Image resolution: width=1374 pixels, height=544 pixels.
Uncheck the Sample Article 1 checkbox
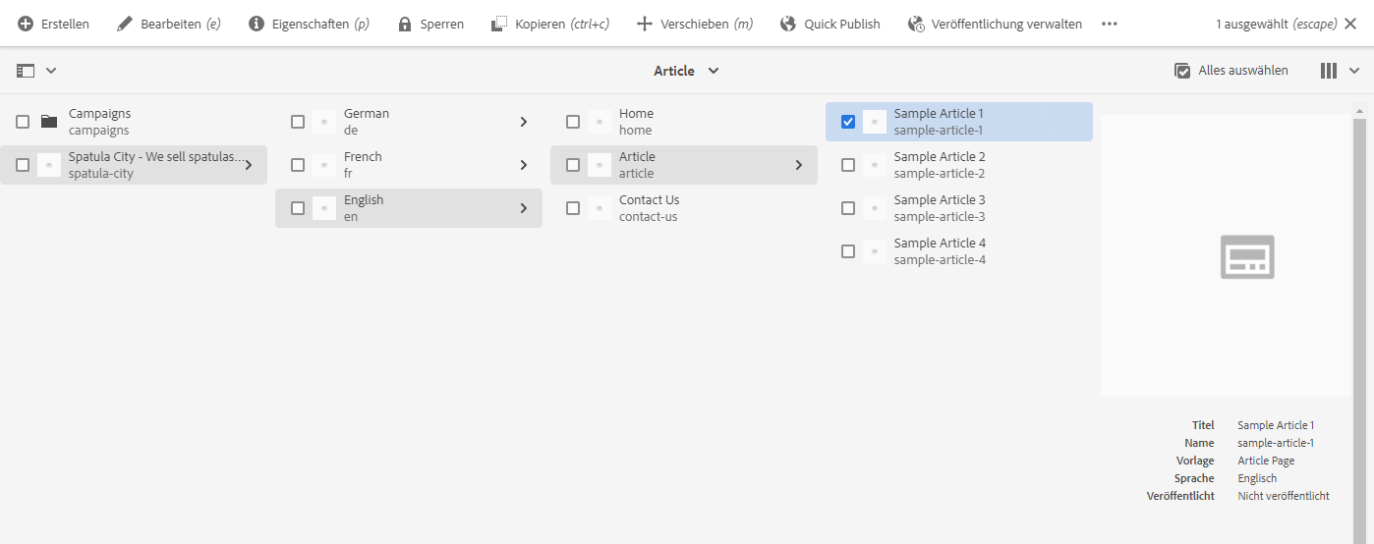point(848,122)
